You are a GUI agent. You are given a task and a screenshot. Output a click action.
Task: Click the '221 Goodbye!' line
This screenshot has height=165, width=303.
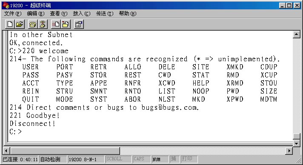click(34, 116)
